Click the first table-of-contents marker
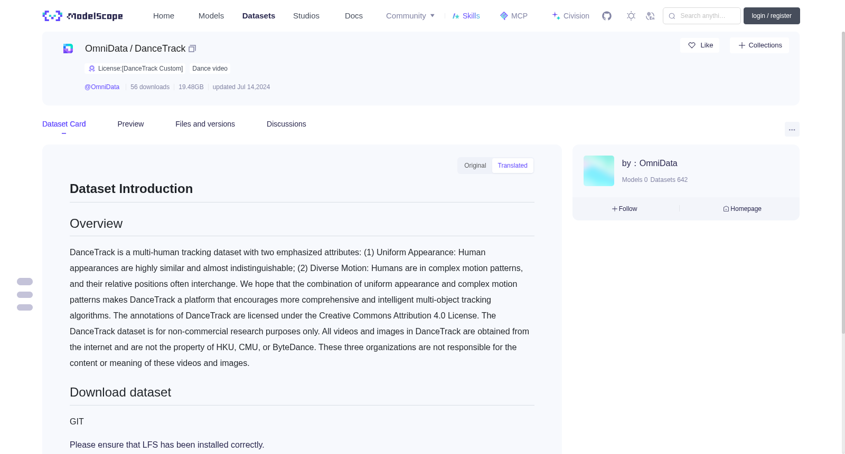This screenshot has height=454, width=845. pos(25,282)
